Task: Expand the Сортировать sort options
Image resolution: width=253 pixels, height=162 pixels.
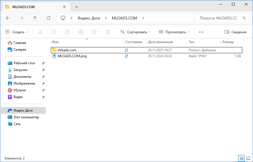Action: click(135, 32)
